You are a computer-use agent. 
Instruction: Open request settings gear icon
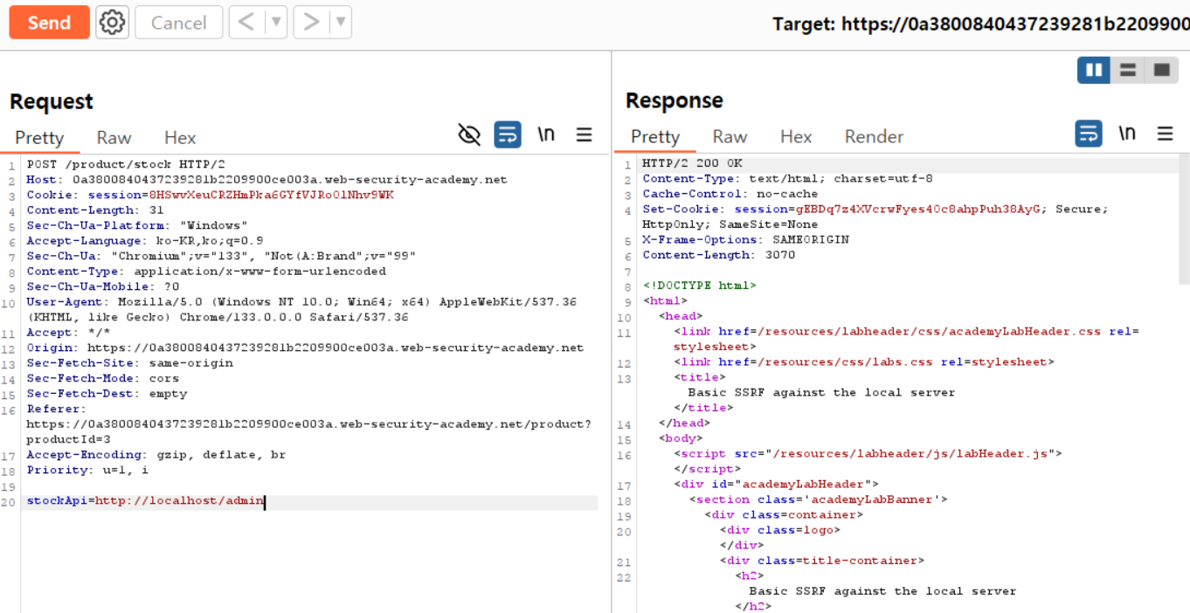click(112, 23)
